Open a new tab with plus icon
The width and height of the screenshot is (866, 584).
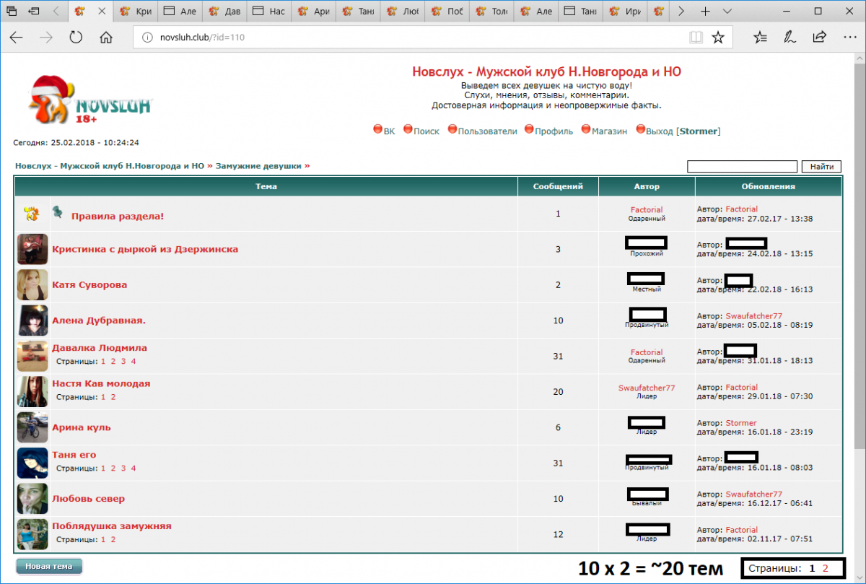click(x=705, y=12)
